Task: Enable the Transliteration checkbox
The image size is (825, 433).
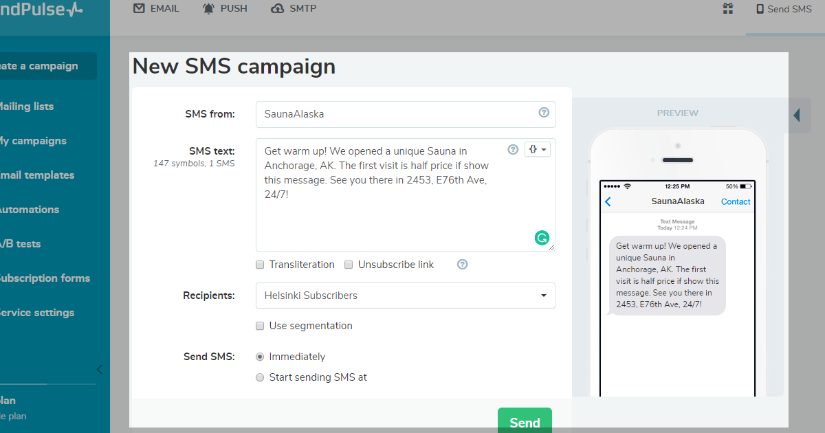Action: coord(260,265)
